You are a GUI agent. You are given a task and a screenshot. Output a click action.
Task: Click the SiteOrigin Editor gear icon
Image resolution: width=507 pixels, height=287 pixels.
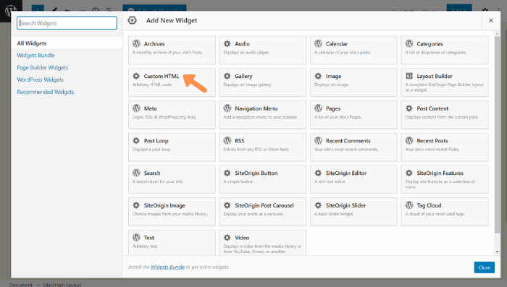pyautogui.click(x=318, y=173)
